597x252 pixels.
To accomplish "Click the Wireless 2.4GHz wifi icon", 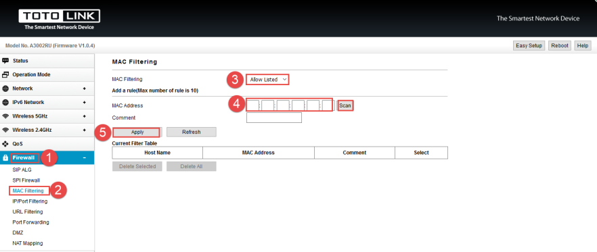I will click(5, 130).
